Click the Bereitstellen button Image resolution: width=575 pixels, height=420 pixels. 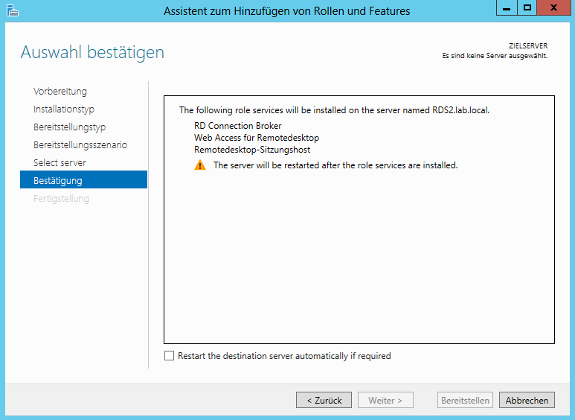tap(465, 400)
